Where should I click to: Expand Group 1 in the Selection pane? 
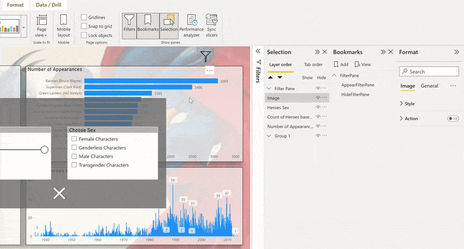[269, 136]
